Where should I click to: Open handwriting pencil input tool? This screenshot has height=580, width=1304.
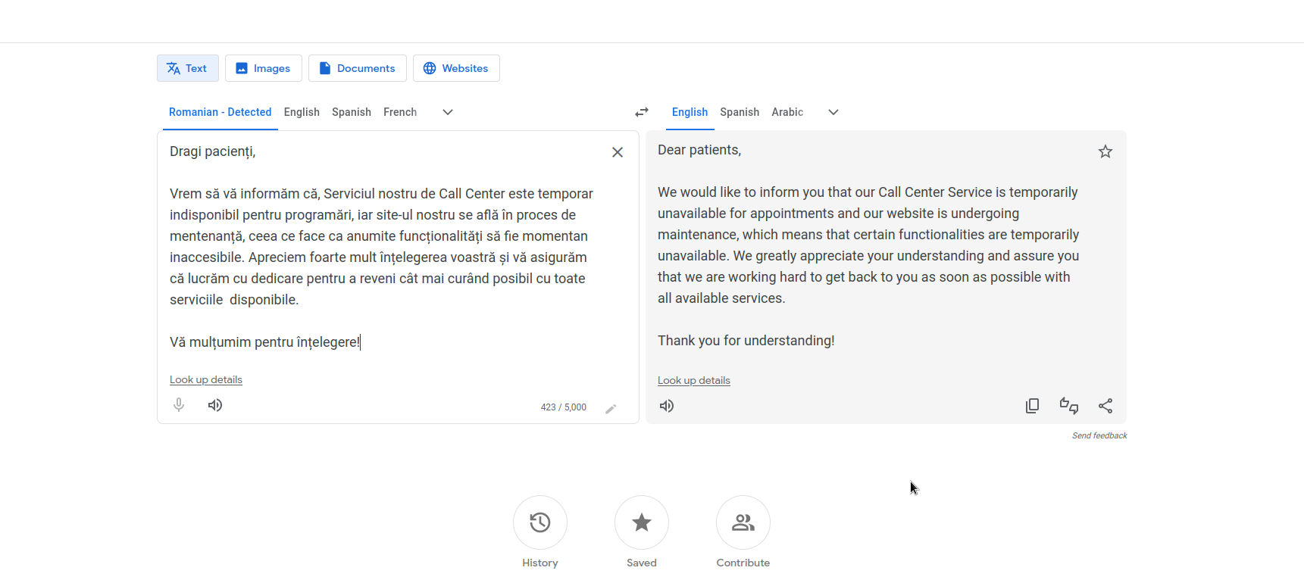[x=611, y=409]
